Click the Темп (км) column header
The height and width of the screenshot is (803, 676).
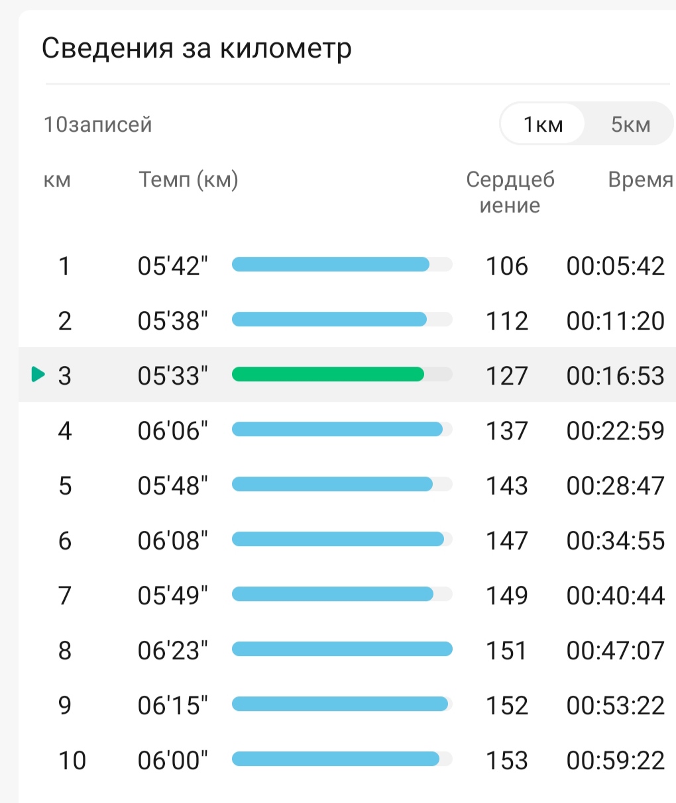coord(188,180)
